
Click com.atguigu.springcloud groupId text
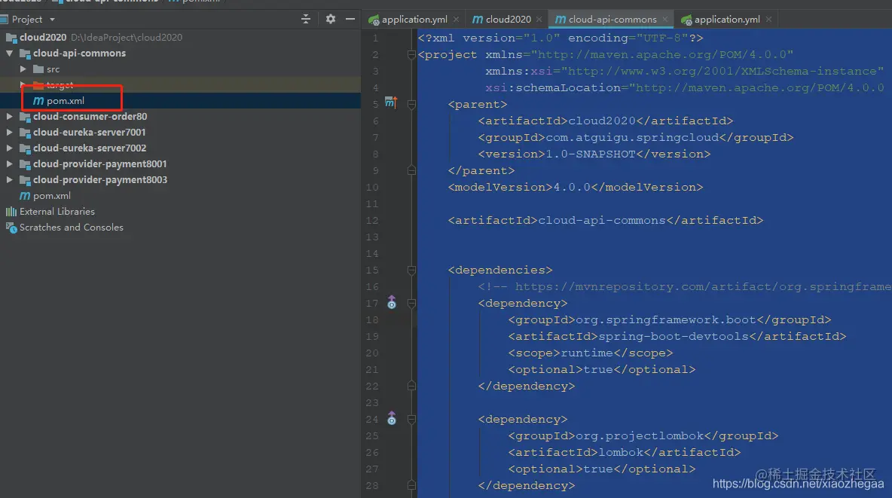pyautogui.click(x=632, y=138)
